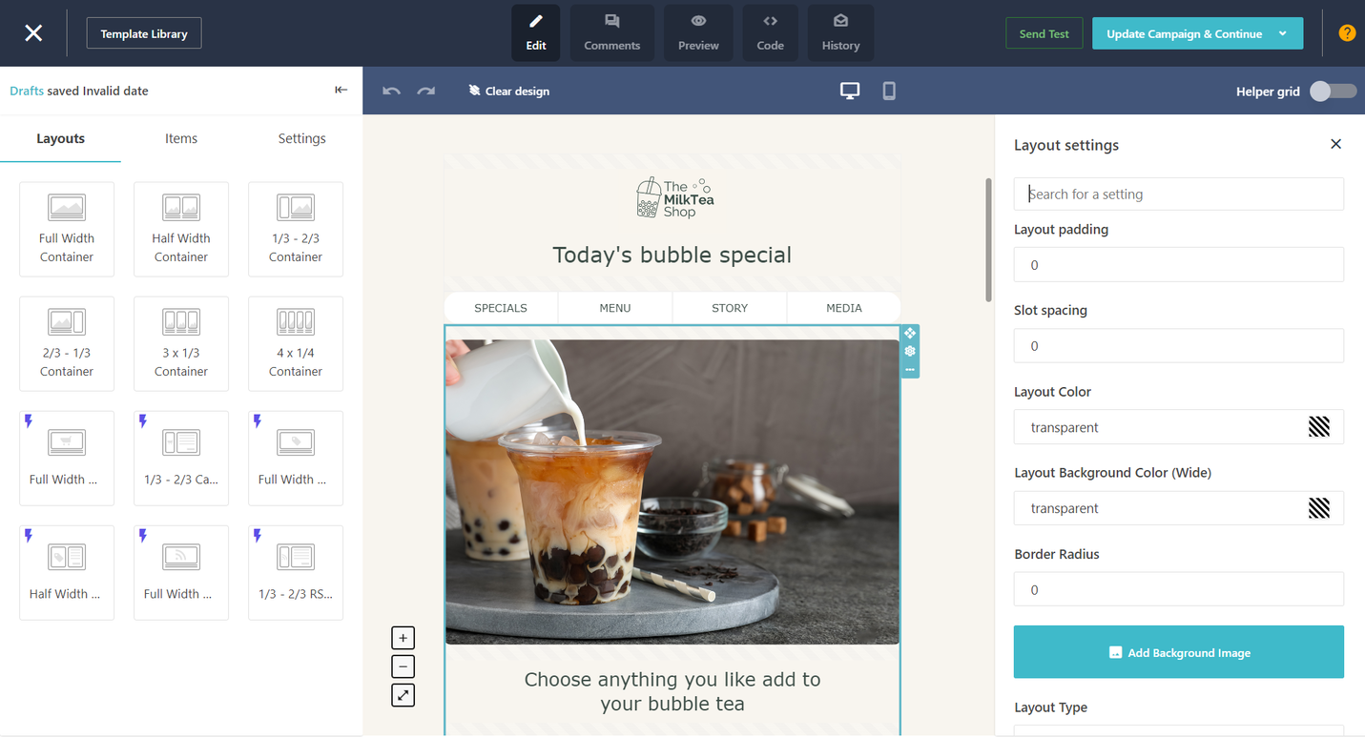The image size is (1365, 737).
Task: Open settings gear on the selected image block
Action: [x=910, y=351]
